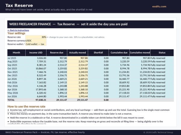This screenshot has width=181, height=135.
Task: Select Mar 2026 income 4,146.28
Action: point(36,86)
